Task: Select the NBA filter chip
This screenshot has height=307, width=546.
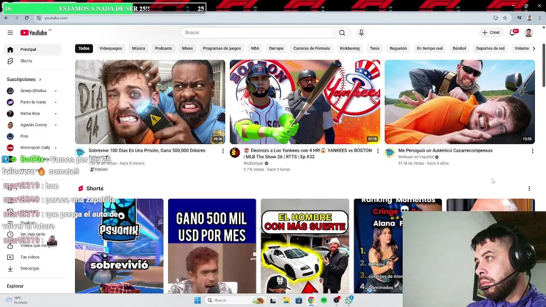Action: point(255,49)
